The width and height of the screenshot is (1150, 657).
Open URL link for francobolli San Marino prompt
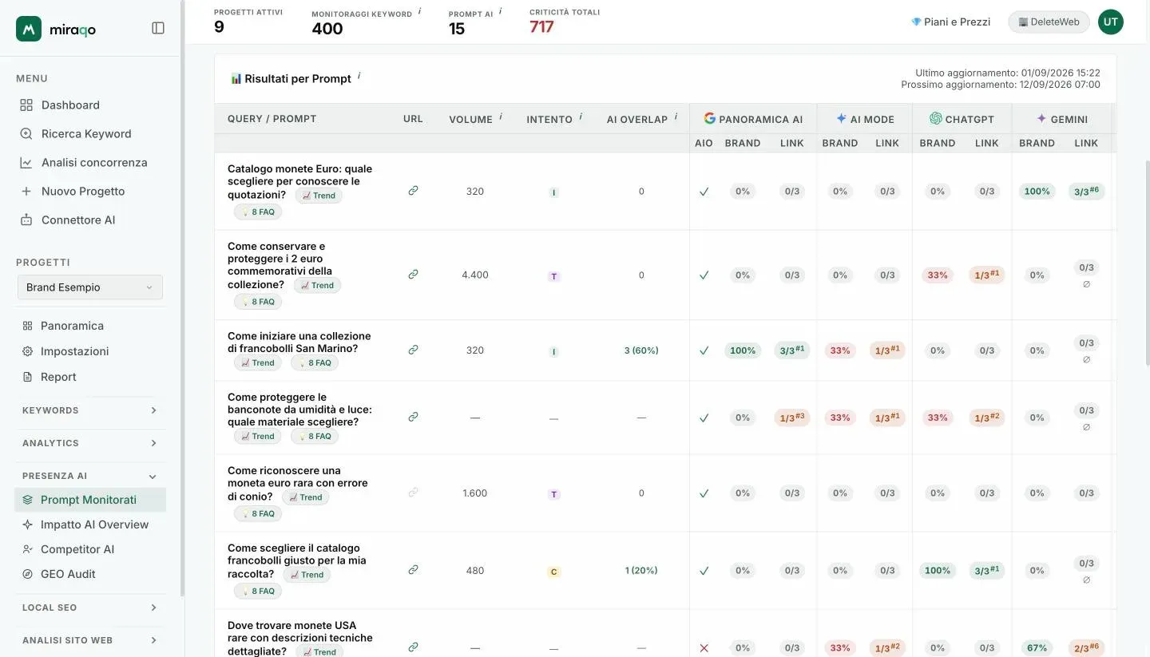point(413,350)
